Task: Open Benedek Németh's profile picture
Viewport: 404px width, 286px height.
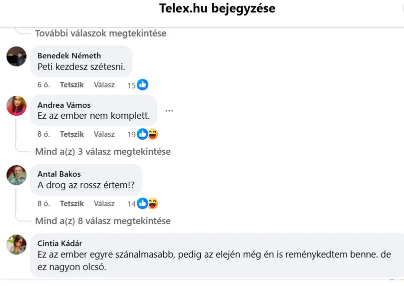Action: point(16,56)
